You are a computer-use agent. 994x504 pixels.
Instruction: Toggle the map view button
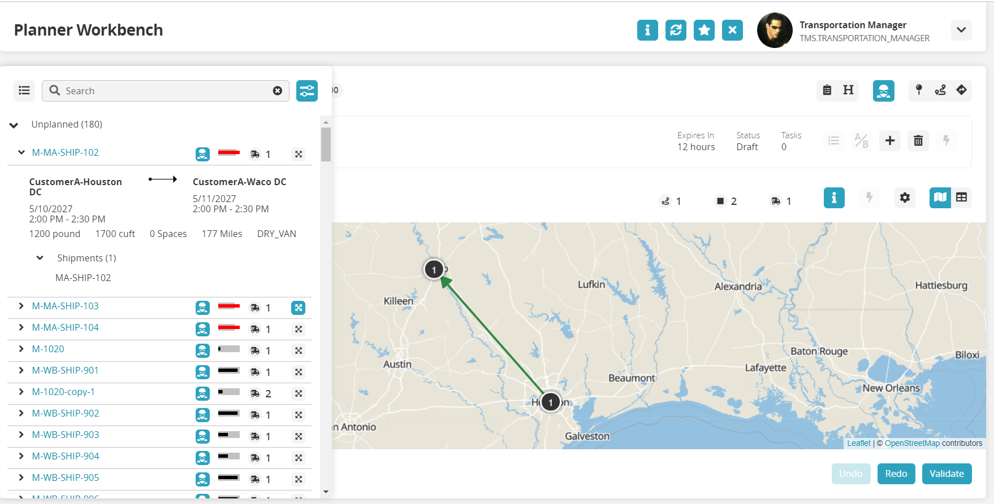tap(940, 198)
